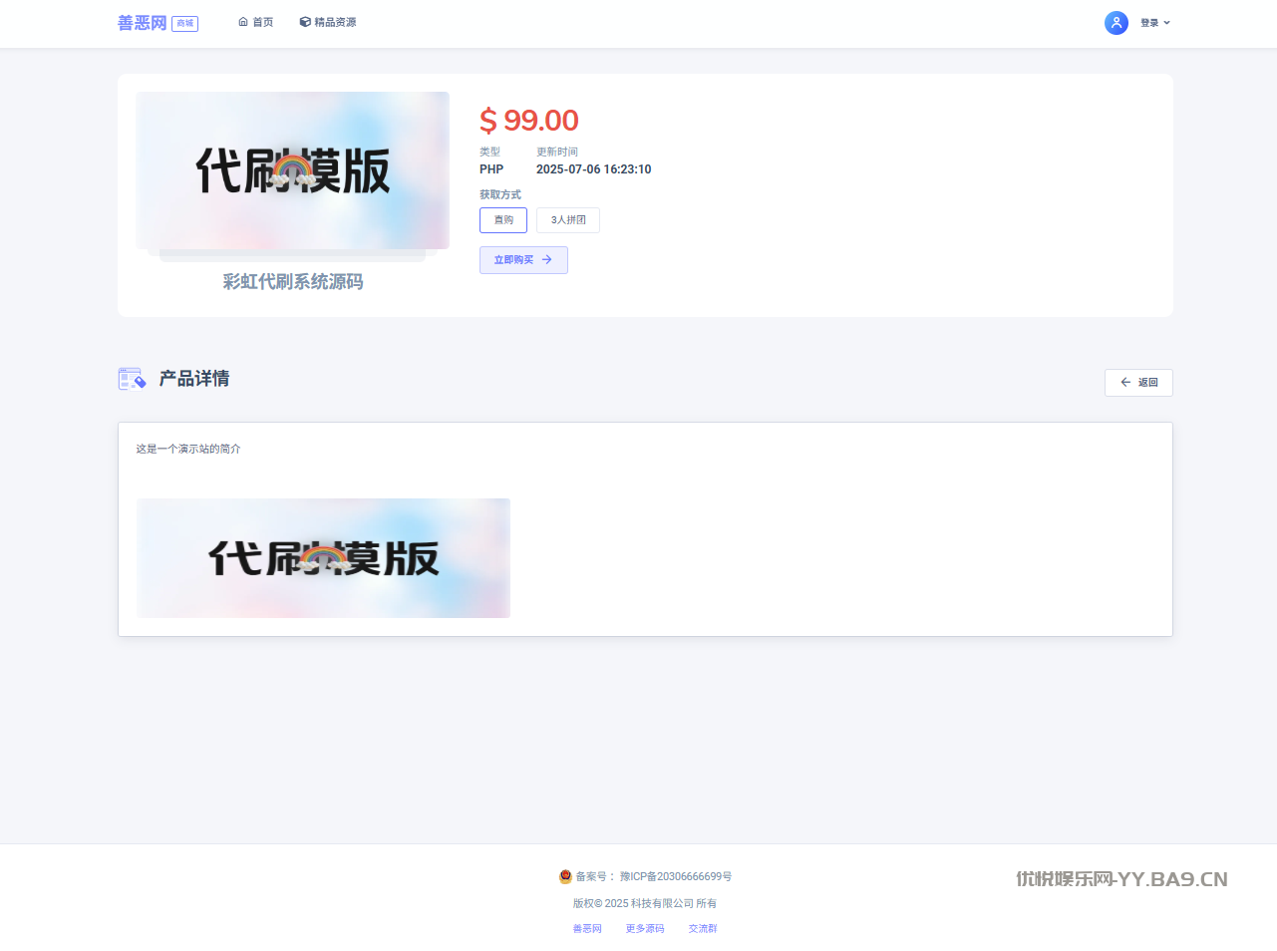Click the right arrow icon in 立即购买

(x=546, y=260)
